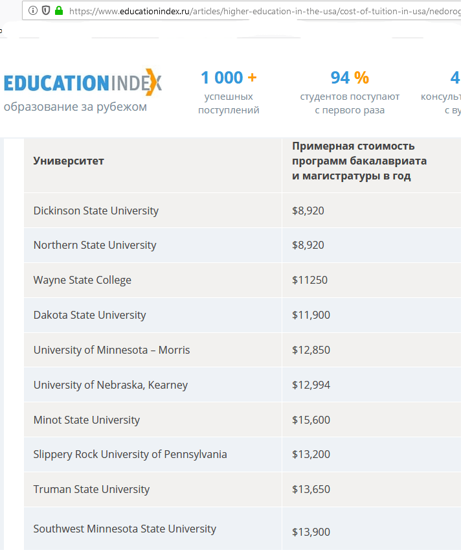Click the $15,600 Minot State price

(311, 420)
